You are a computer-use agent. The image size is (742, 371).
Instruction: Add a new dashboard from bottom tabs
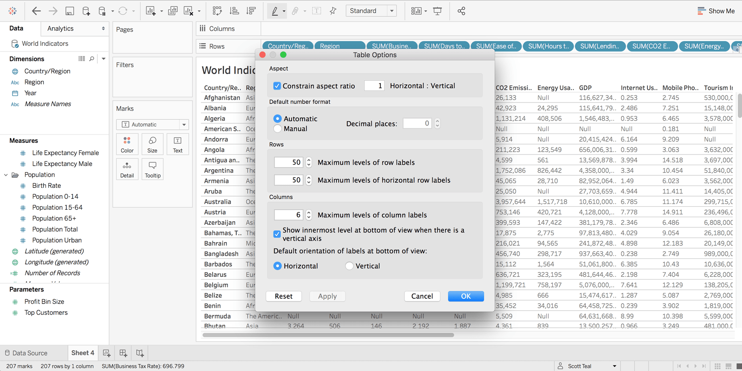point(123,353)
